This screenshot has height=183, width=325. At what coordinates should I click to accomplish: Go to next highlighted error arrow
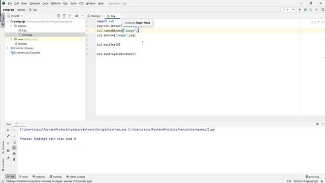point(323,22)
